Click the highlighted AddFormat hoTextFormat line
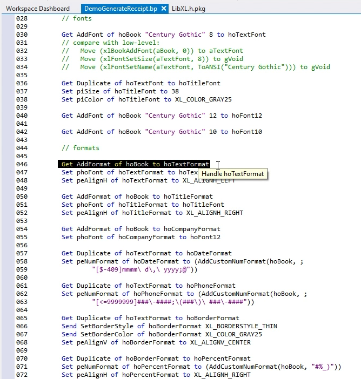 [x=135, y=164]
